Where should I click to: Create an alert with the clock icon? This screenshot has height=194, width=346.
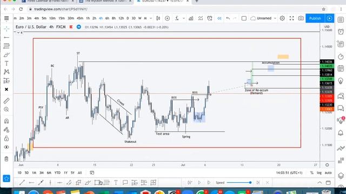click(x=210, y=18)
